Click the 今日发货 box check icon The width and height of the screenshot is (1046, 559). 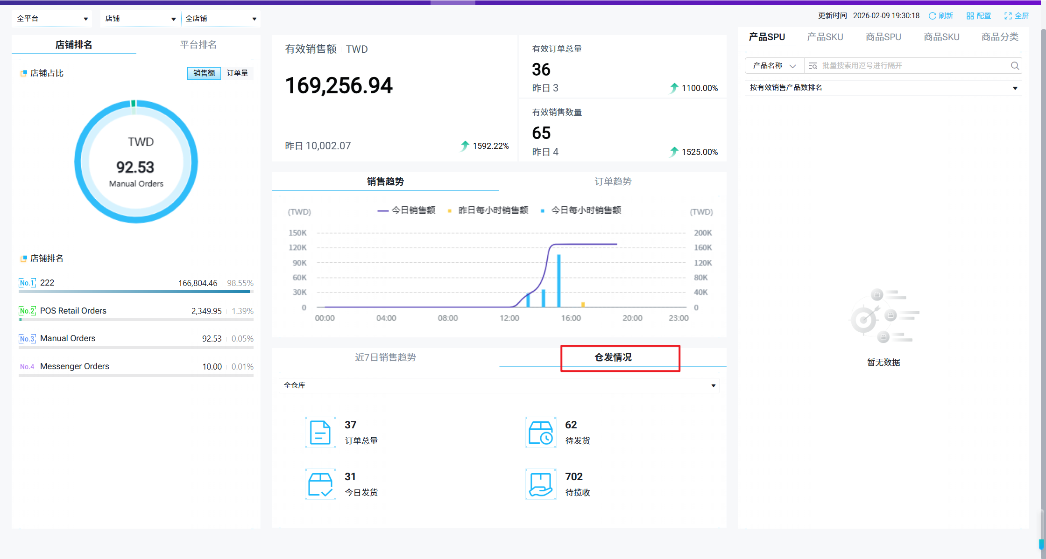(320, 484)
